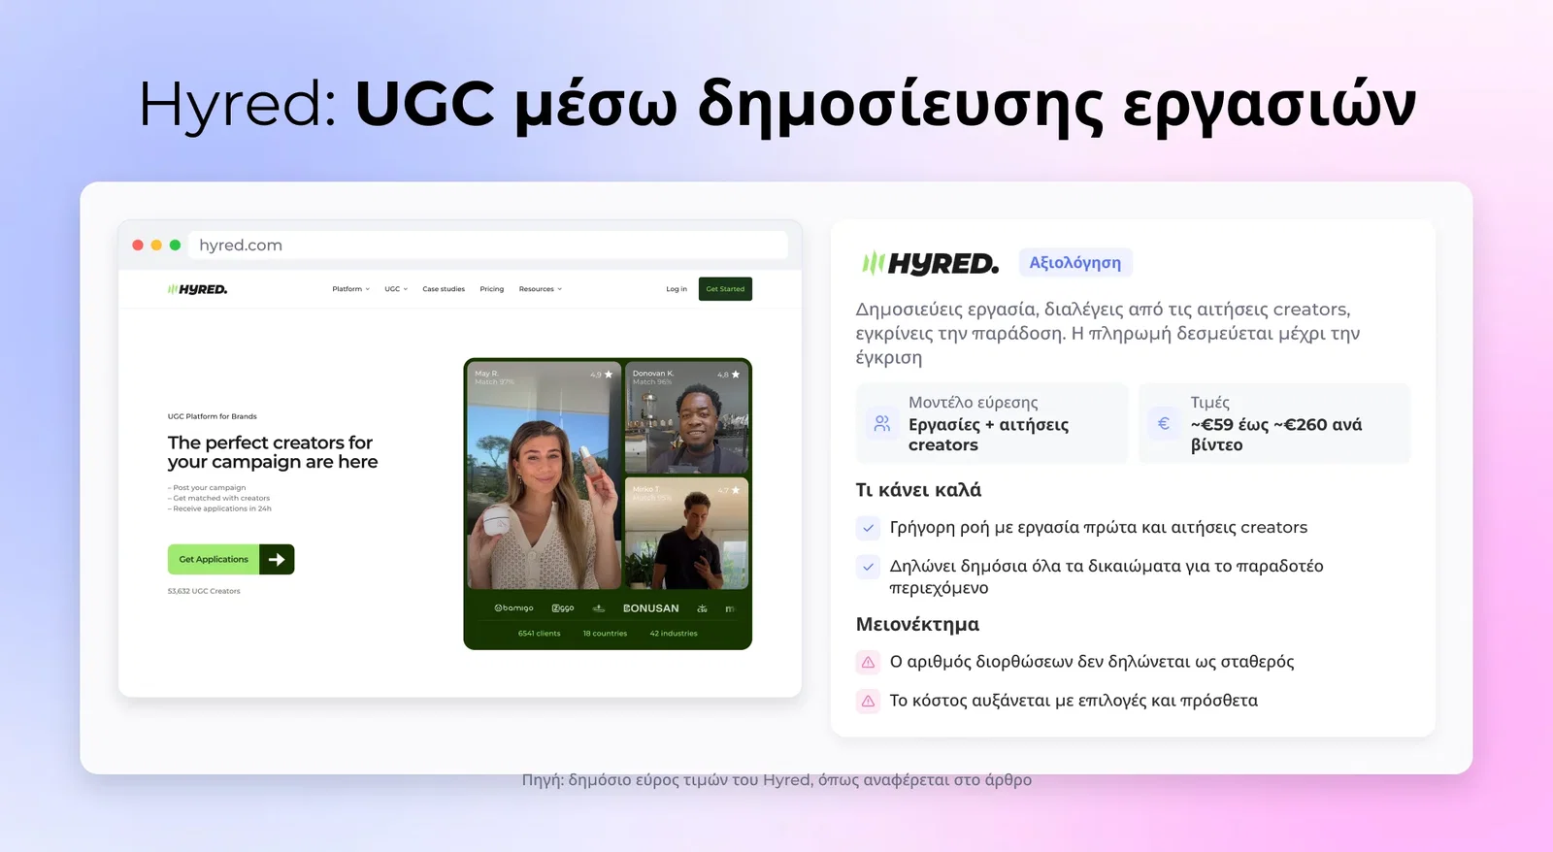The width and height of the screenshot is (1553, 852).
Task: Click the arrow icon beside Get Applications
Action: 277,559
